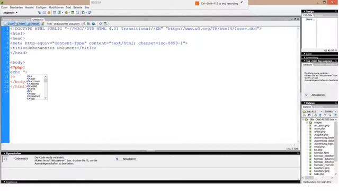Image resolution: width=339 pixels, height=191 pixels.
Task: Click the insert date icon
Action: [73, 13]
